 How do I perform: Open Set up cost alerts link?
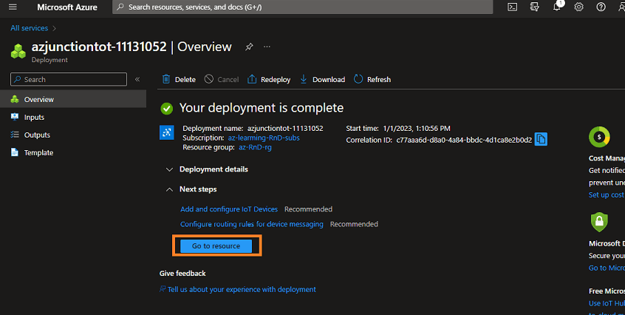pyautogui.click(x=607, y=195)
